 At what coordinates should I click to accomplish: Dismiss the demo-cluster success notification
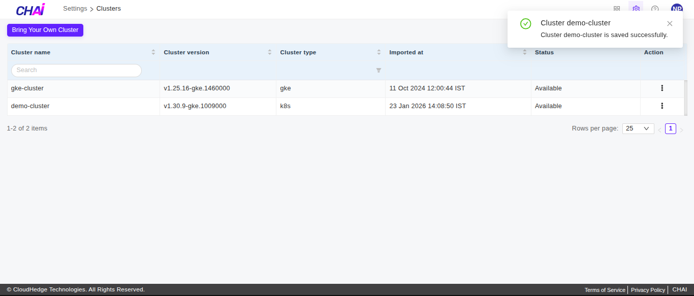(670, 23)
